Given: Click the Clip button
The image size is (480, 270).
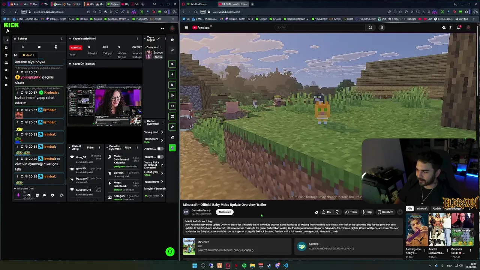Looking at the screenshot, I should point(367,212).
